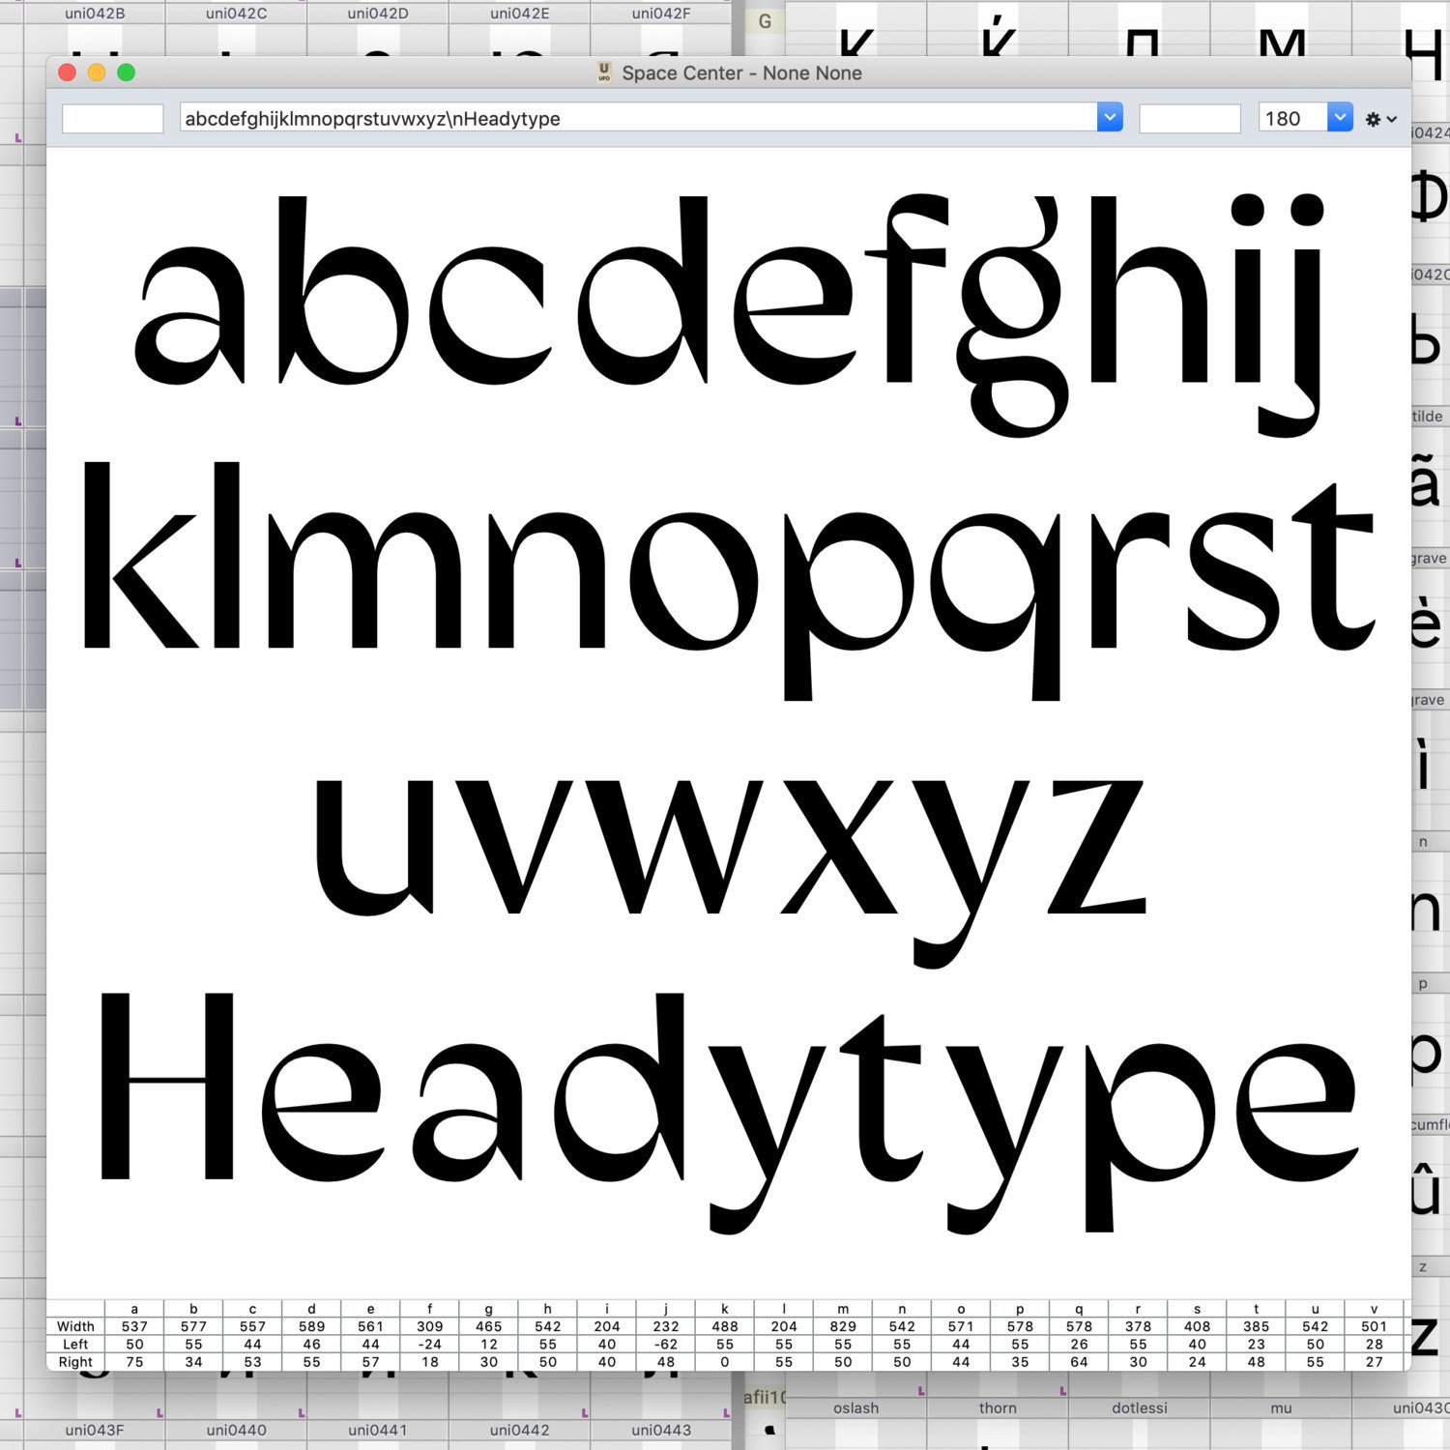Focus the empty after-text field beside size
This screenshot has width=1450, height=1450.
point(1190,118)
